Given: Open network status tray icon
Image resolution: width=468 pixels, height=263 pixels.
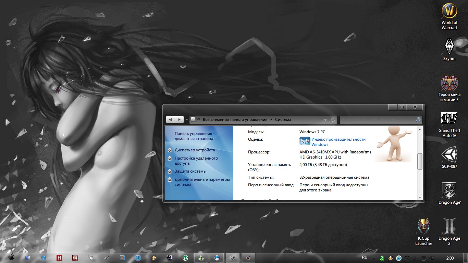Looking at the screenshot, I should tap(423, 258).
